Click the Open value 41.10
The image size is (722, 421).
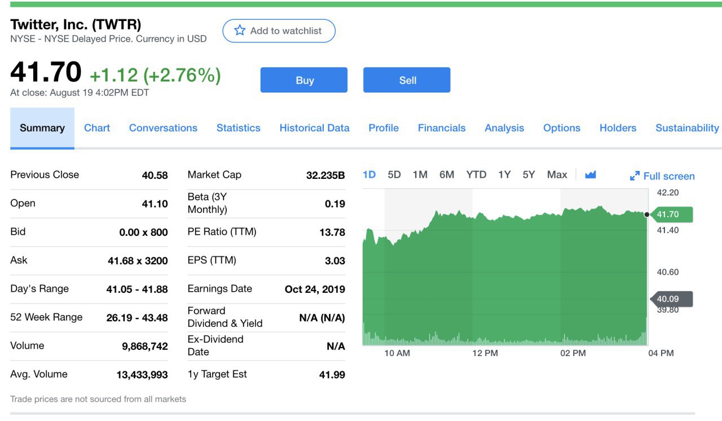tap(155, 204)
